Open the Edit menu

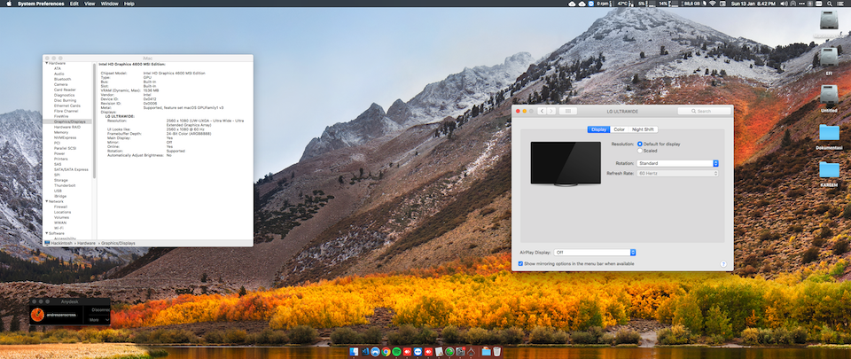tap(74, 4)
